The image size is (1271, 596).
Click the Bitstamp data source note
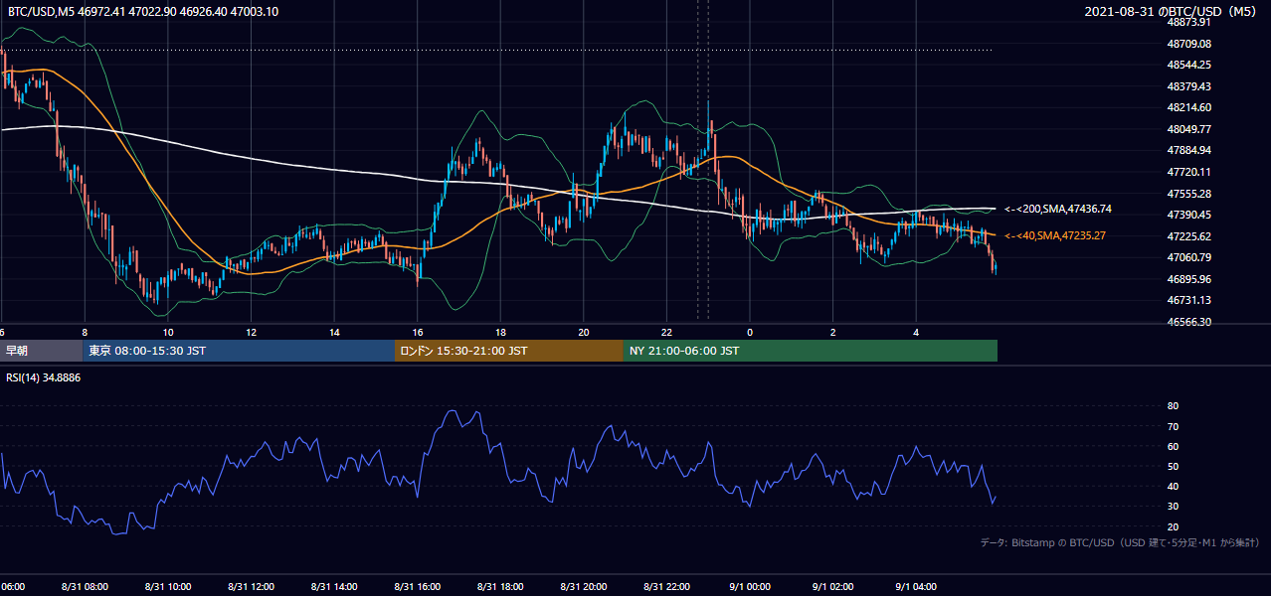click(1120, 542)
